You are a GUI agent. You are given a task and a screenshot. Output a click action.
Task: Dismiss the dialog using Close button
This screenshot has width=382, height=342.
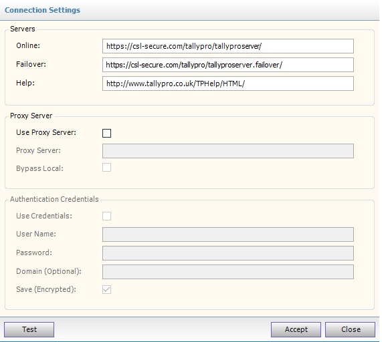click(351, 329)
